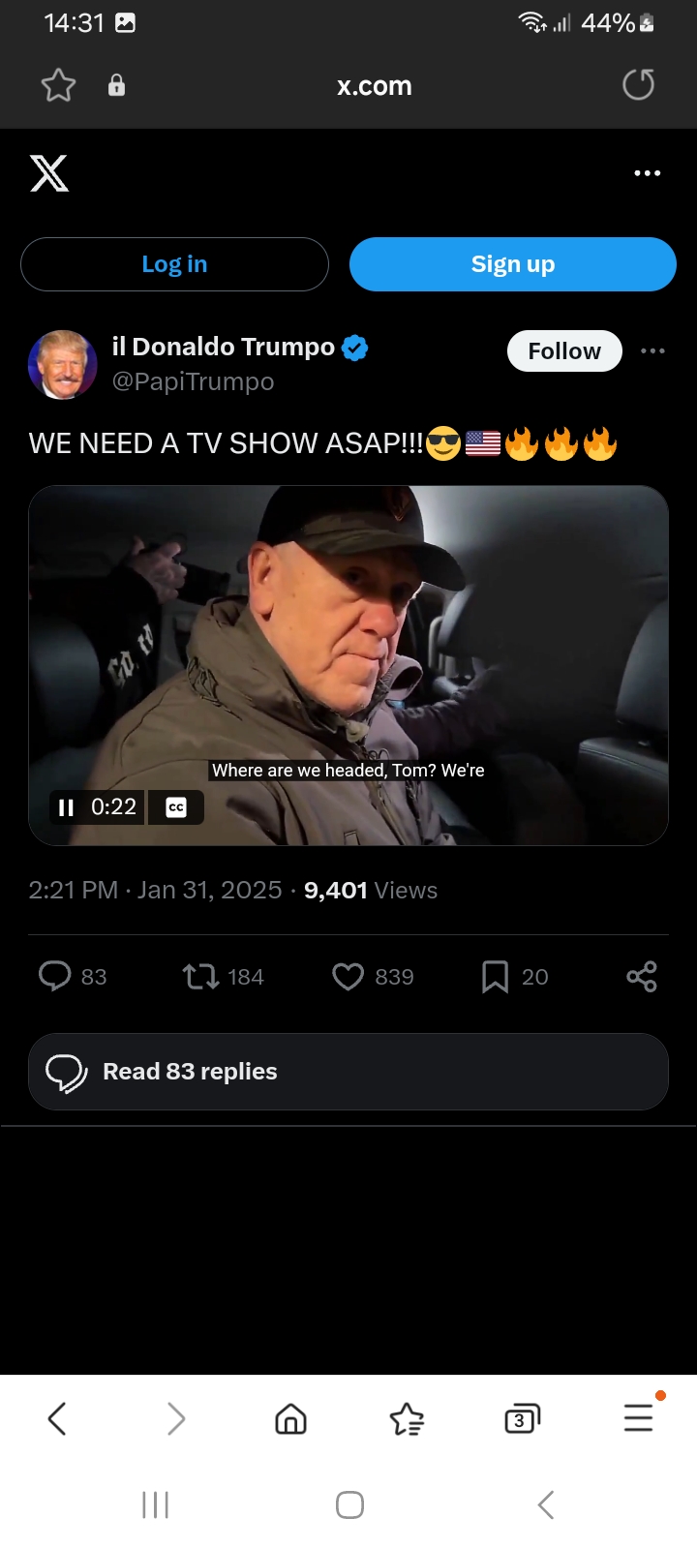Share the post via share icon
697x1549 pixels.
tap(642, 976)
